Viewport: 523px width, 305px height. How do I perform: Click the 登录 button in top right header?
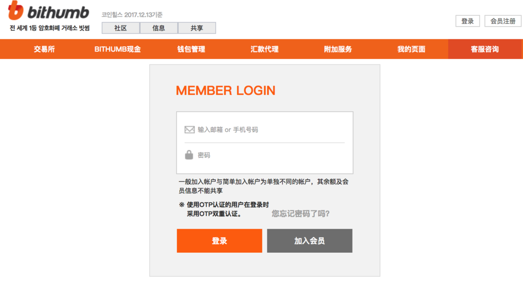pyautogui.click(x=468, y=21)
